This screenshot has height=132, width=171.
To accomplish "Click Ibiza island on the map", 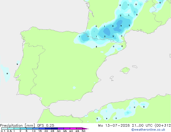I will 112,78.
